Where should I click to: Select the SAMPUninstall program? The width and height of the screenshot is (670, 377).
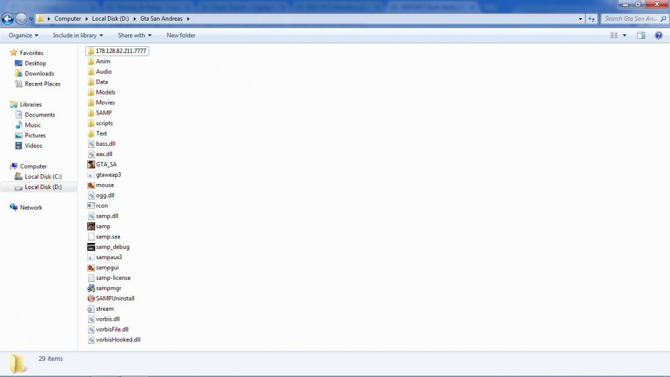[x=111, y=299]
